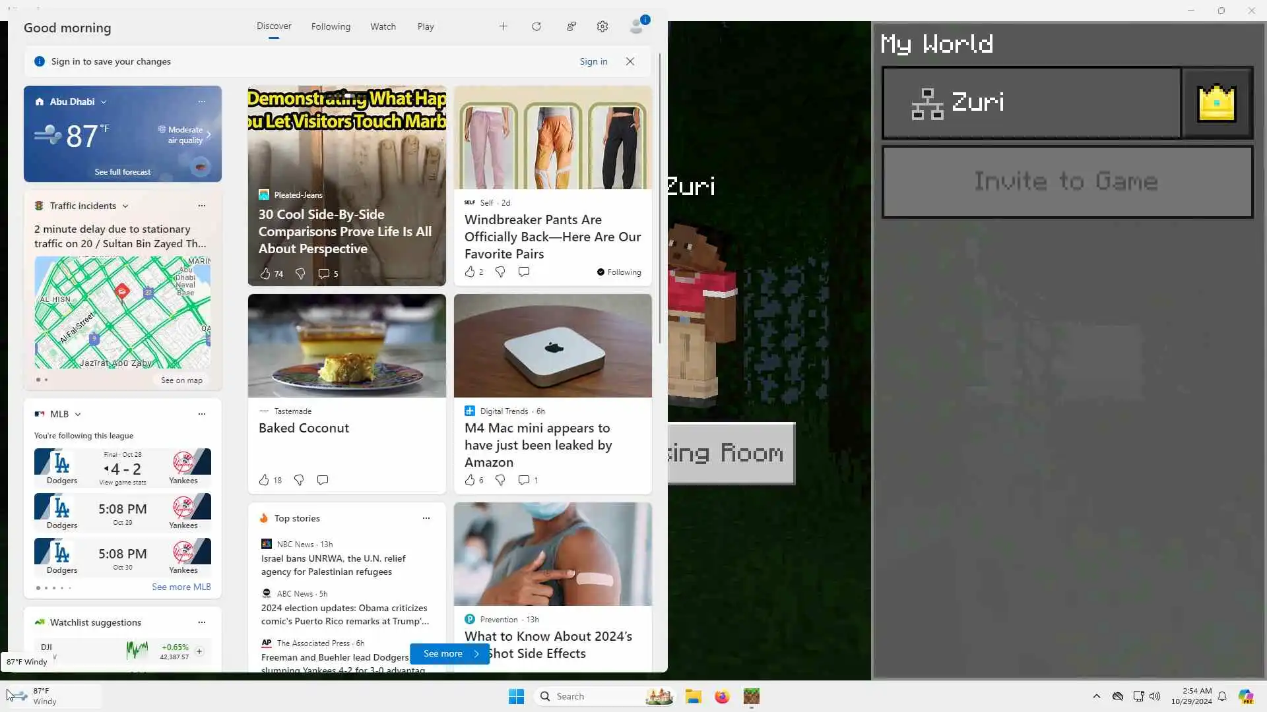Open the MLB league dropdown

(78, 415)
